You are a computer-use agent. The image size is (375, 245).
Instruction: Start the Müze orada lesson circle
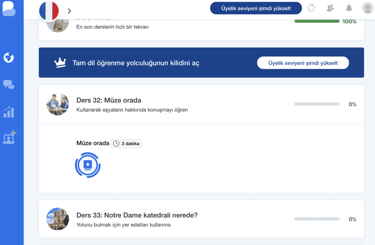88,165
